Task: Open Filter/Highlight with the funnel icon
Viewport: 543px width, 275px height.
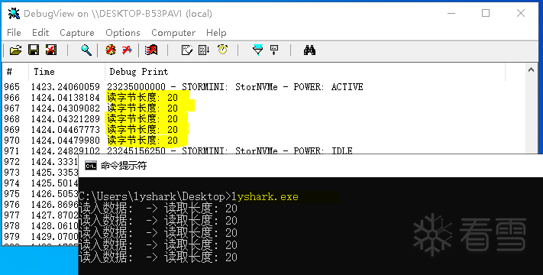Action: pyautogui.click(x=257, y=50)
